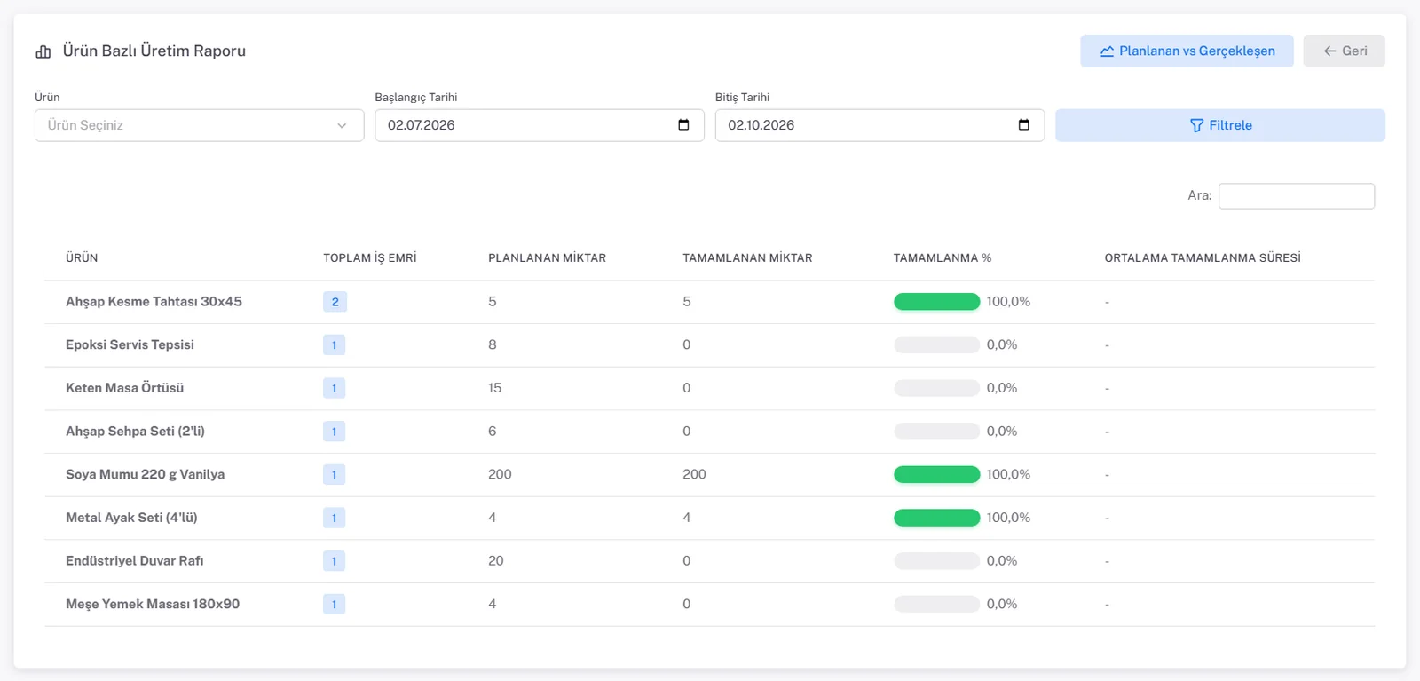1420x681 pixels.
Task: Apply filters with the Filtrele button
Action: tap(1220, 125)
